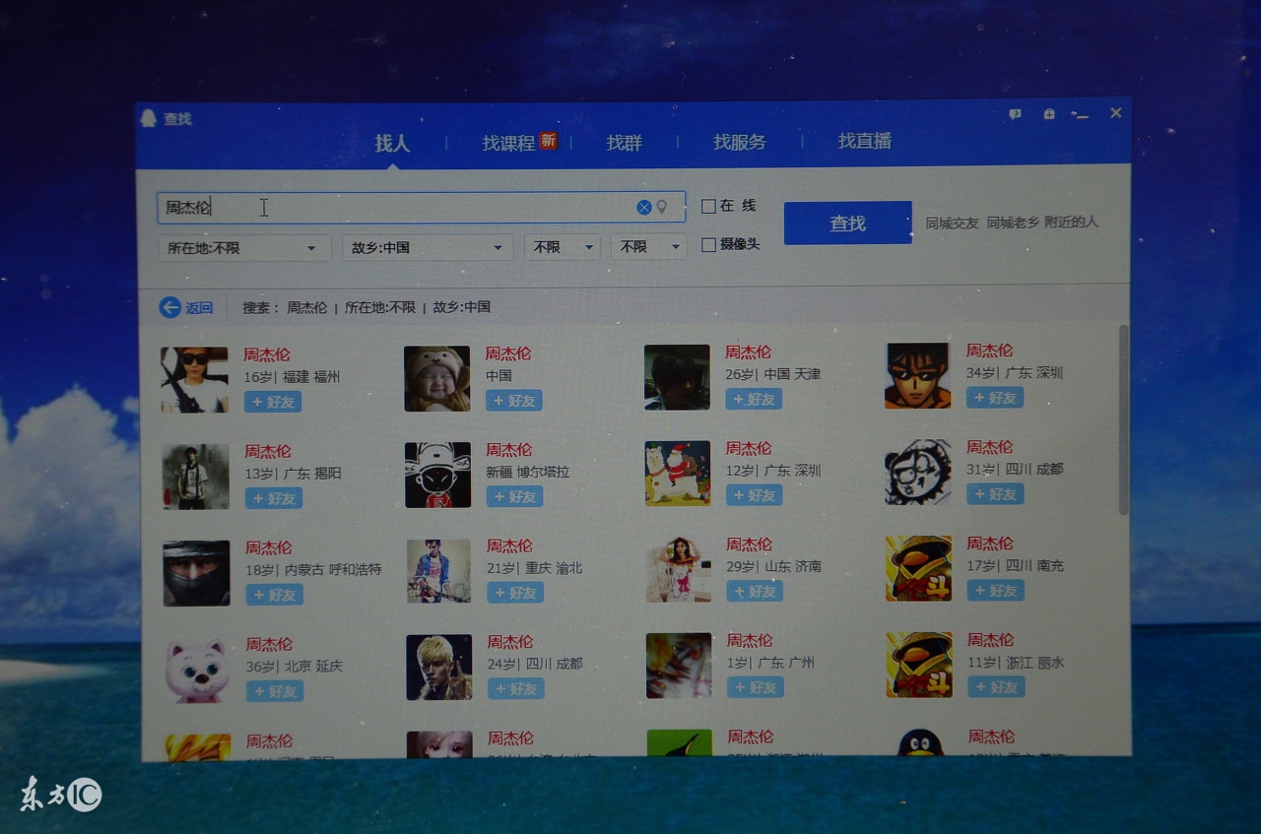Open avatar of 24岁 四川 成都 user
Screen dimensions: 1261x834
point(439,668)
